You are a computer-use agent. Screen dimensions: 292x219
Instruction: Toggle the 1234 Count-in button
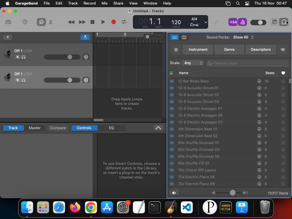(233, 22)
